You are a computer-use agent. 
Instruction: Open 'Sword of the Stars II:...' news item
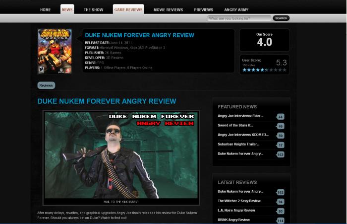pos(235,125)
